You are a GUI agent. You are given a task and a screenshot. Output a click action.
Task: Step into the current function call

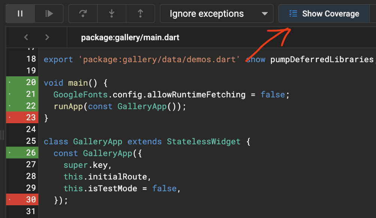[111, 13]
